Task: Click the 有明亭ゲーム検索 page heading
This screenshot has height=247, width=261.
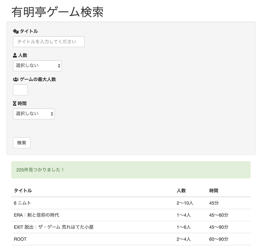Action: (x=57, y=12)
